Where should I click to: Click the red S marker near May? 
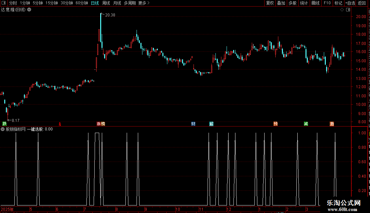[60, 124]
